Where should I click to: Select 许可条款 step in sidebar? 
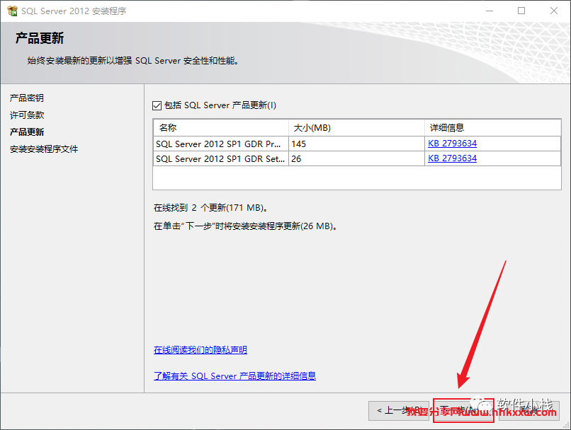(x=27, y=115)
